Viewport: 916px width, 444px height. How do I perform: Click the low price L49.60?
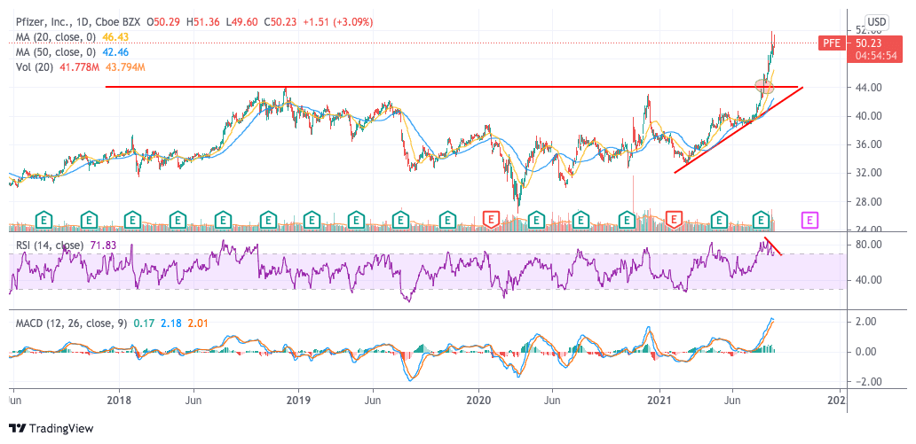(x=241, y=22)
